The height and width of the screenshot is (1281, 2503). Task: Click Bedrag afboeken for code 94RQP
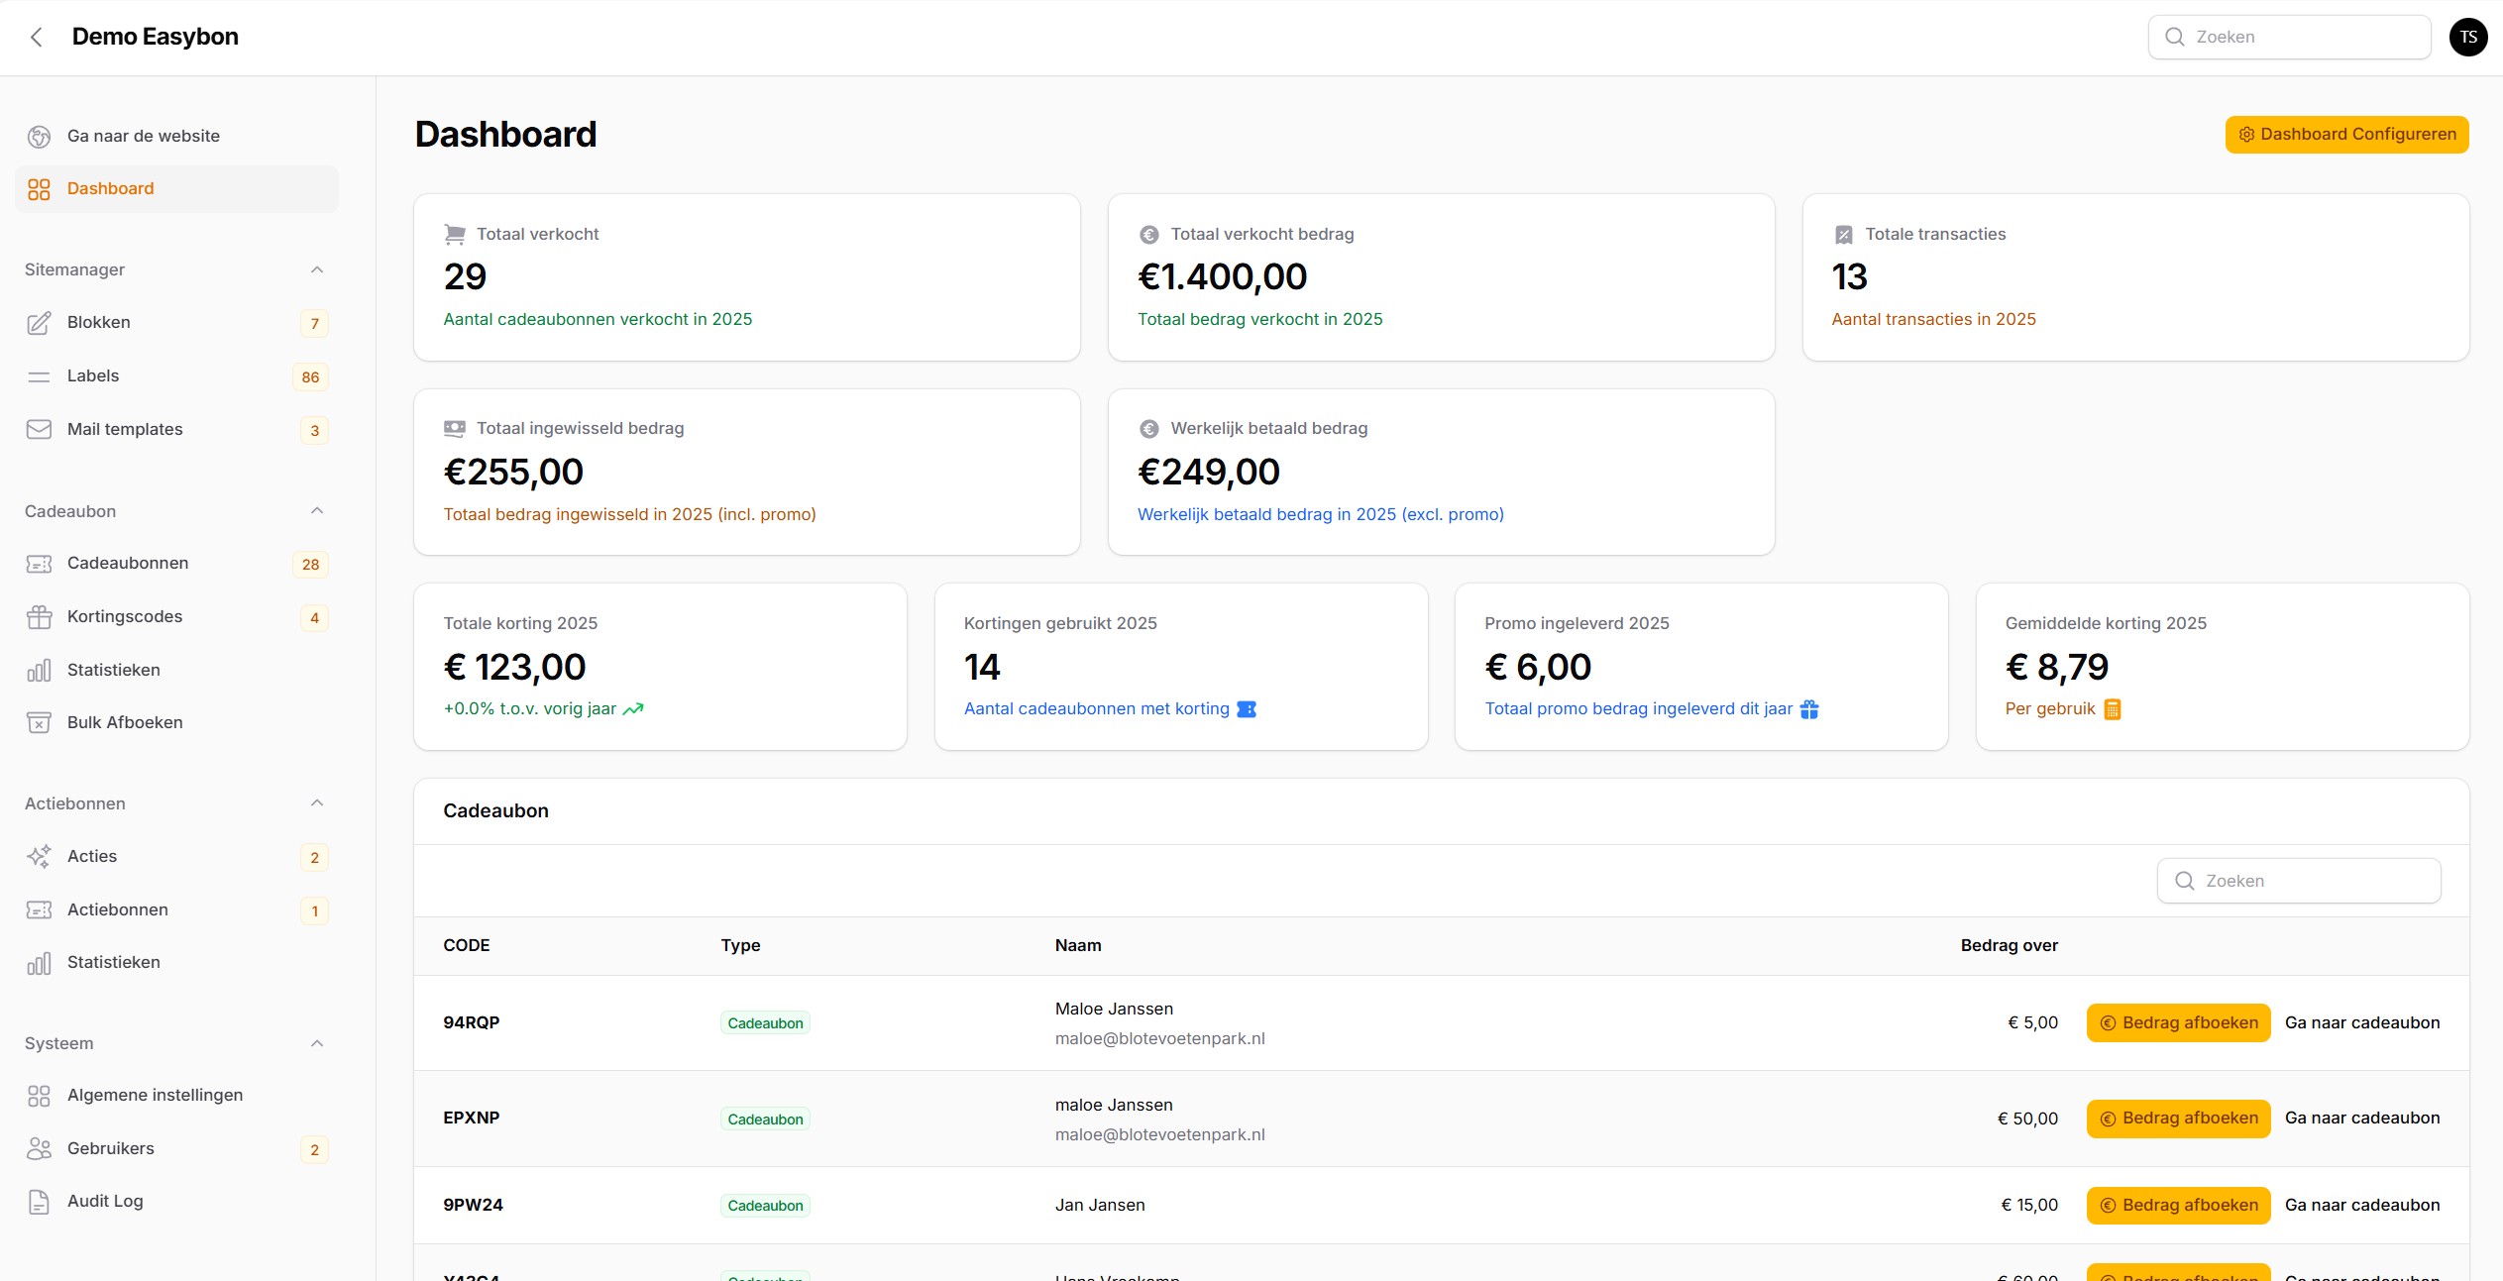pyautogui.click(x=2177, y=1022)
